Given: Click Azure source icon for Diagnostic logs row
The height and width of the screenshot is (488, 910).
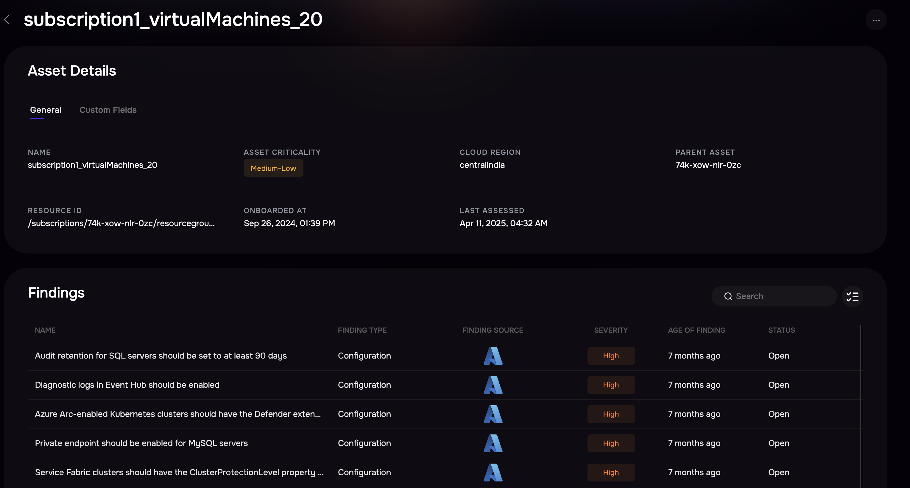Looking at the screenshot, I should pyautogui.click(x=493, y=385).
